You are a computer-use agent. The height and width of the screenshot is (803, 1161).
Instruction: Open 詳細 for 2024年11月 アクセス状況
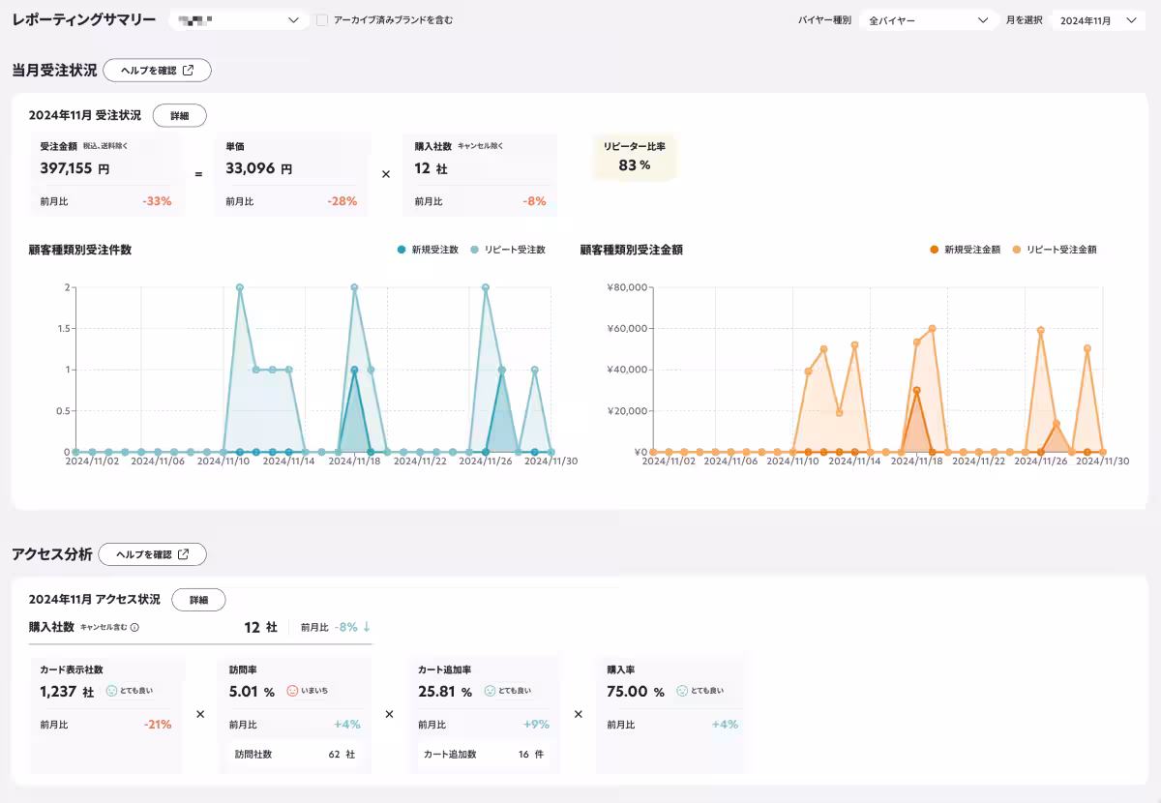tap(198, 600)
